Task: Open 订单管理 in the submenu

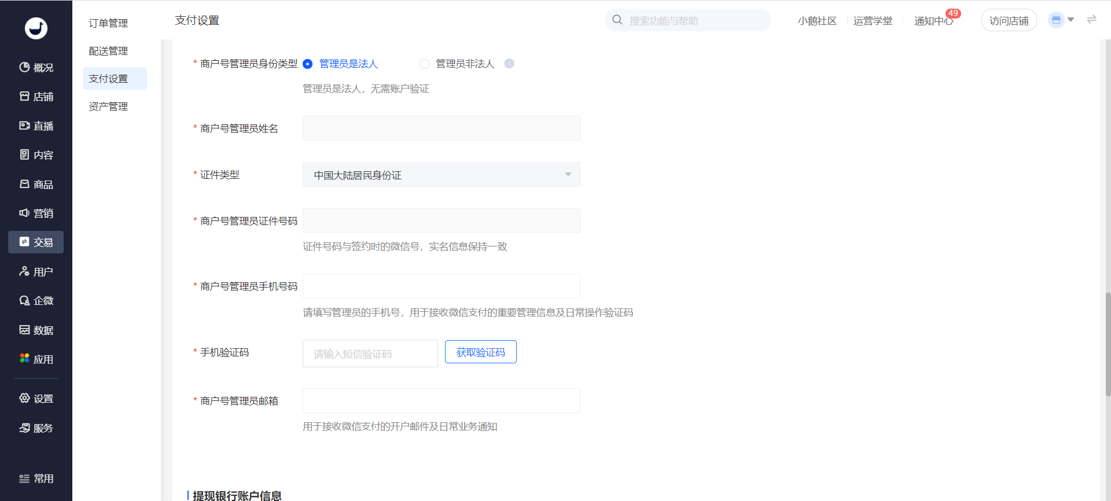Action: coord(108,23)
